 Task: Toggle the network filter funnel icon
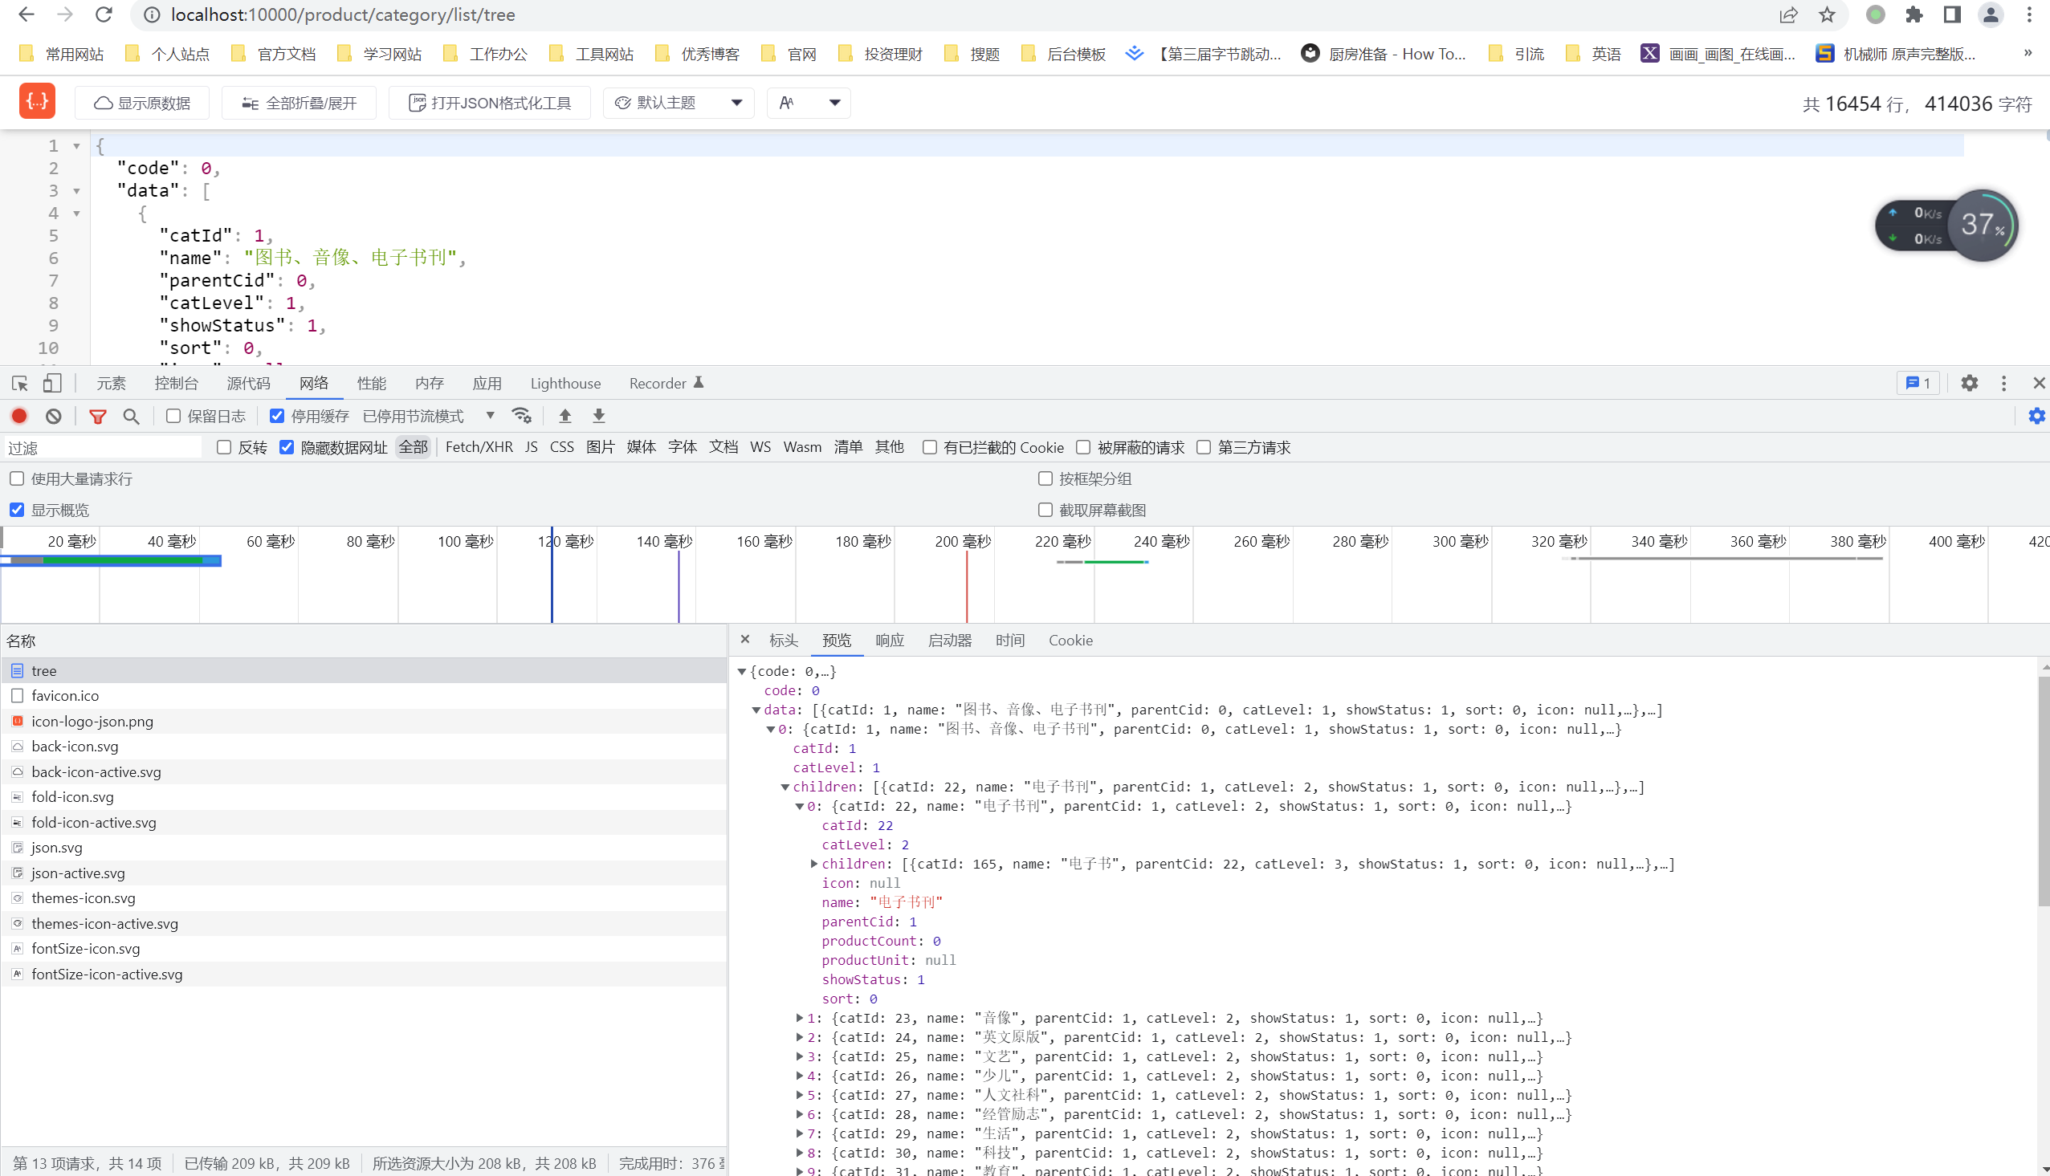[98, 416]
